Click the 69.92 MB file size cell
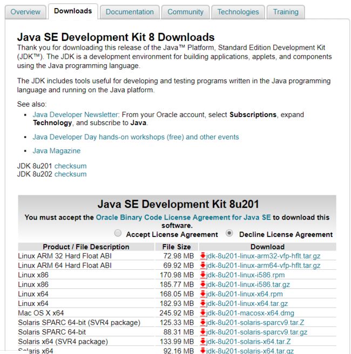The image size is (351, 354). [179, 265]
